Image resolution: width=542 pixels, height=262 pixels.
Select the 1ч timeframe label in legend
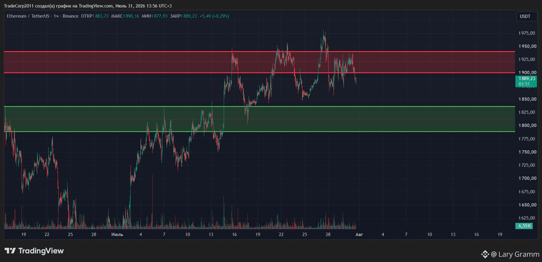click(x=56, y=16)
